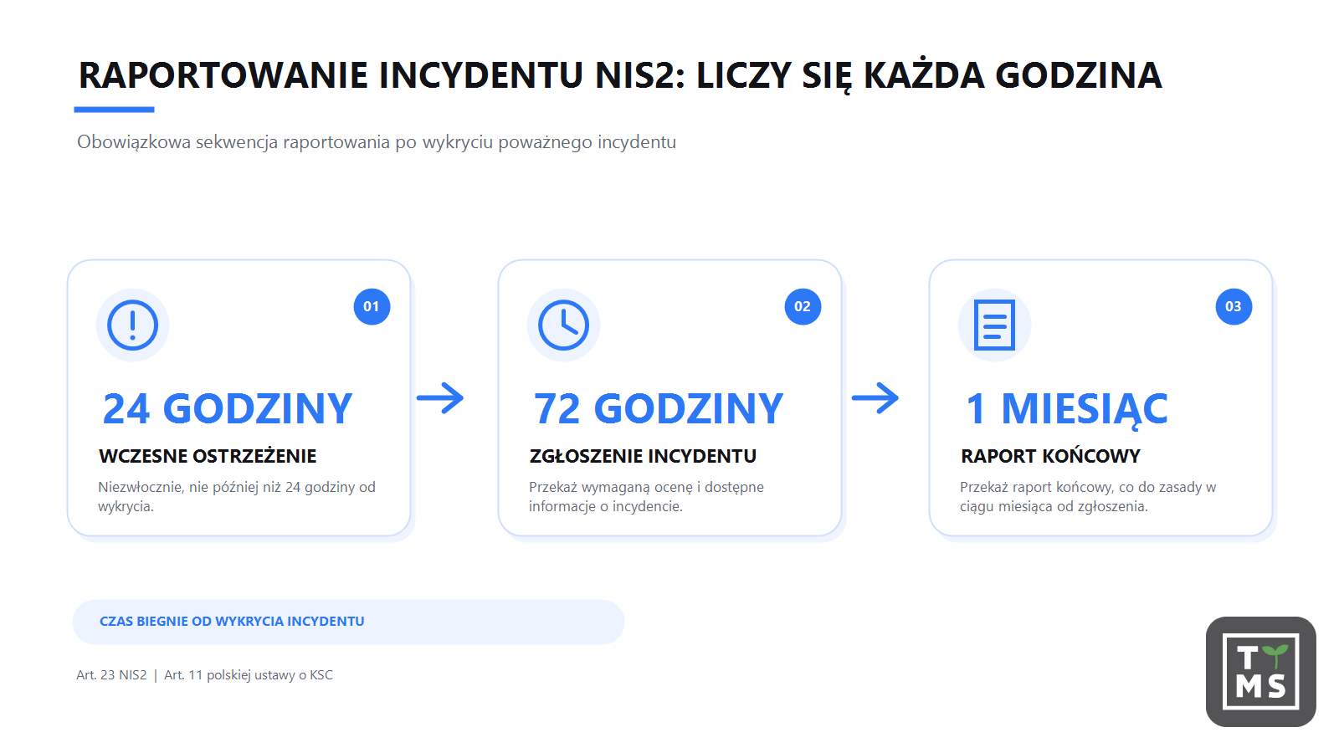Click the description "Niezwłocznie, nie później niż 24 godziny"
The image size is (1339, 753).
pyautogui.click(x=237, y=496)
